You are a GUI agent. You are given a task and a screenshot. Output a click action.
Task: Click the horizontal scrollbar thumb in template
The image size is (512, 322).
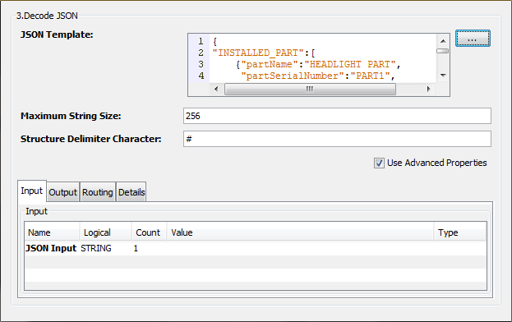(310, 89)
